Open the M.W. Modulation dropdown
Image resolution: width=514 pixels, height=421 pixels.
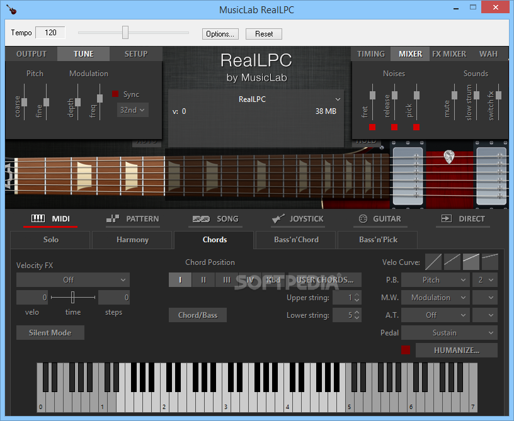click(435, 298)
